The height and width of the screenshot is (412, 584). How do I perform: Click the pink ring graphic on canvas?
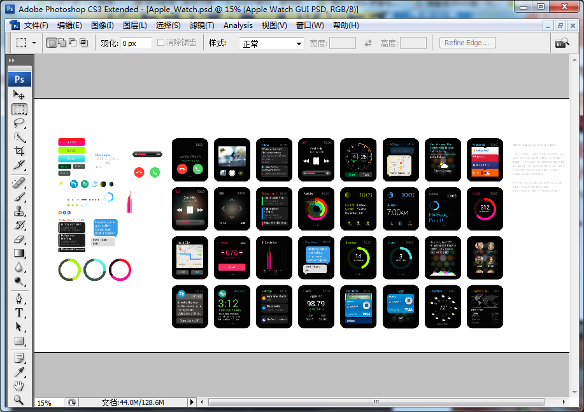120,270
